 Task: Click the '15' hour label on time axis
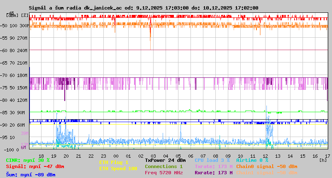tap(303, 156)
